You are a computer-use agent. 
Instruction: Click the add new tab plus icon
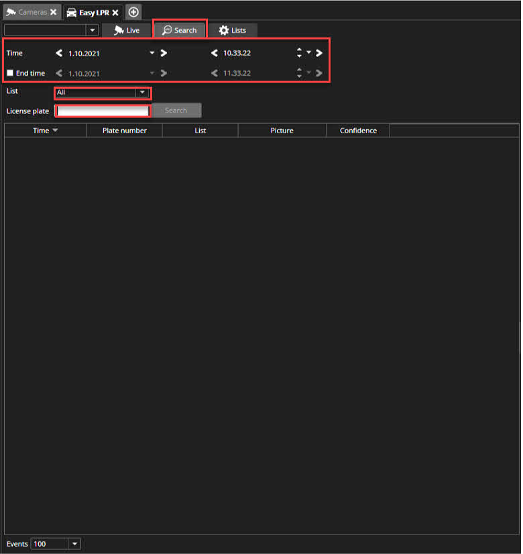point(133,12)
